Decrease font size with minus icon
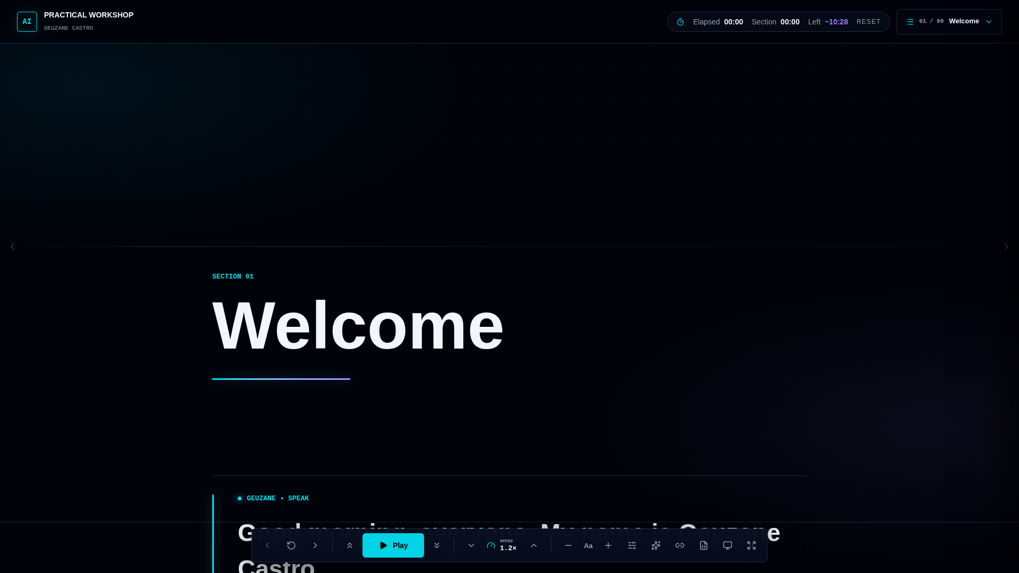1019x573 pixels. (x=568, y=545)
